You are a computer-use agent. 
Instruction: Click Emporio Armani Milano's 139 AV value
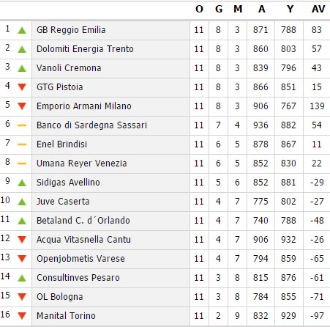[317, 106]
